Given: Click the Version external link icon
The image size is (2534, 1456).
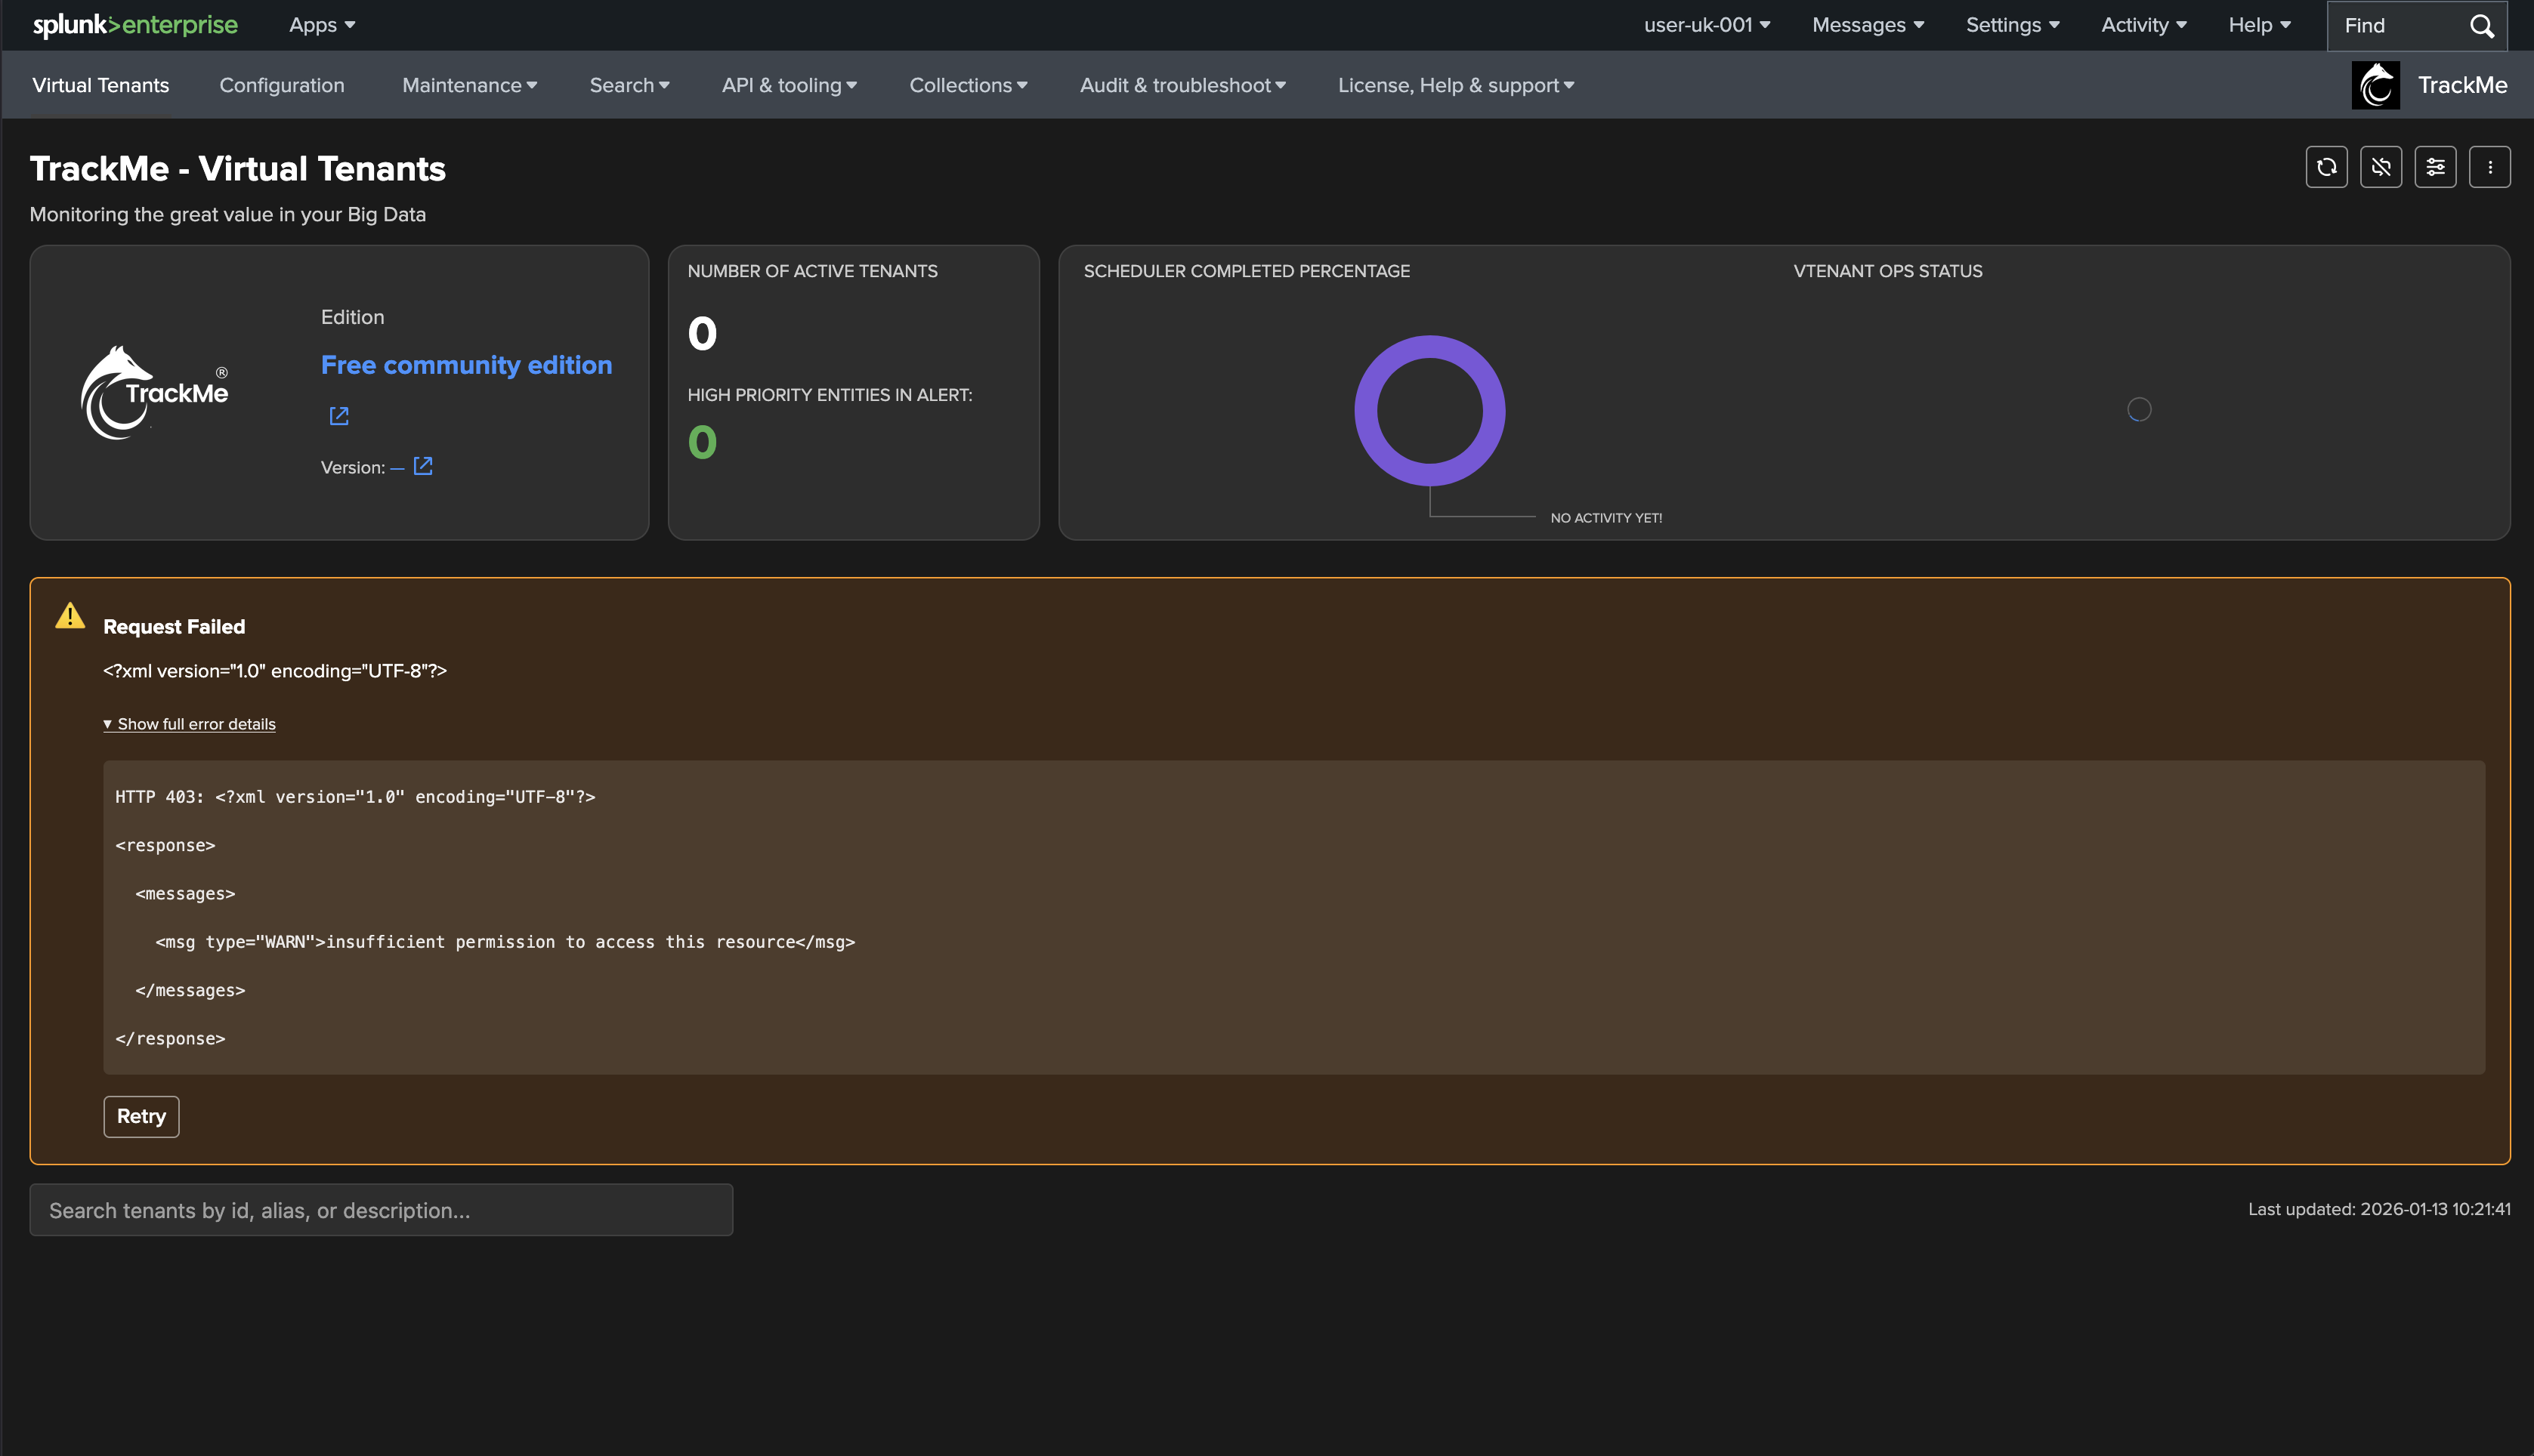Looking at the screenshot, I should coord(423,466).
